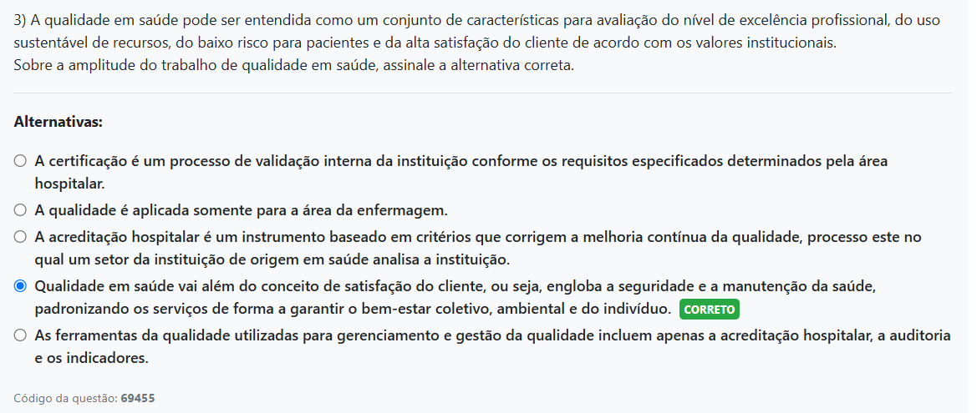Select the radio for the certificação alternative

[x=20, y=161]
